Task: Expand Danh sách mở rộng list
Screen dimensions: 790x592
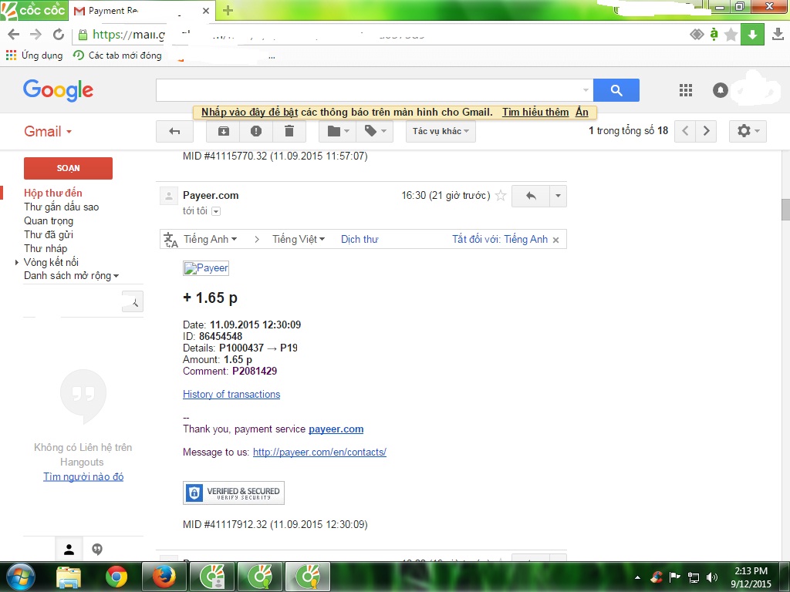Action: point(71,276)
